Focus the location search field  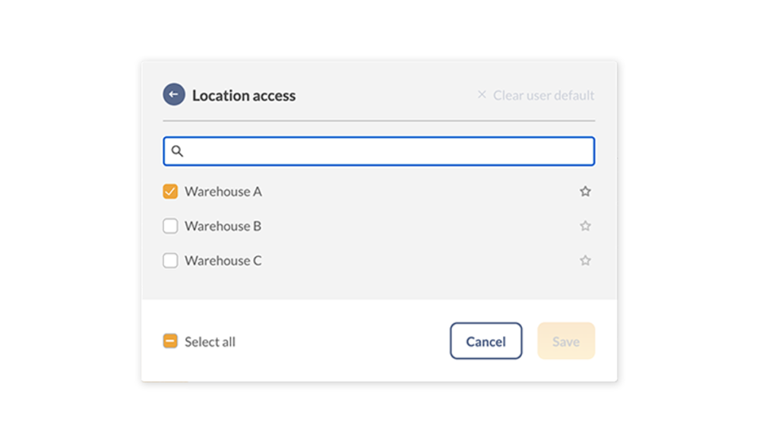pos(378,151)
